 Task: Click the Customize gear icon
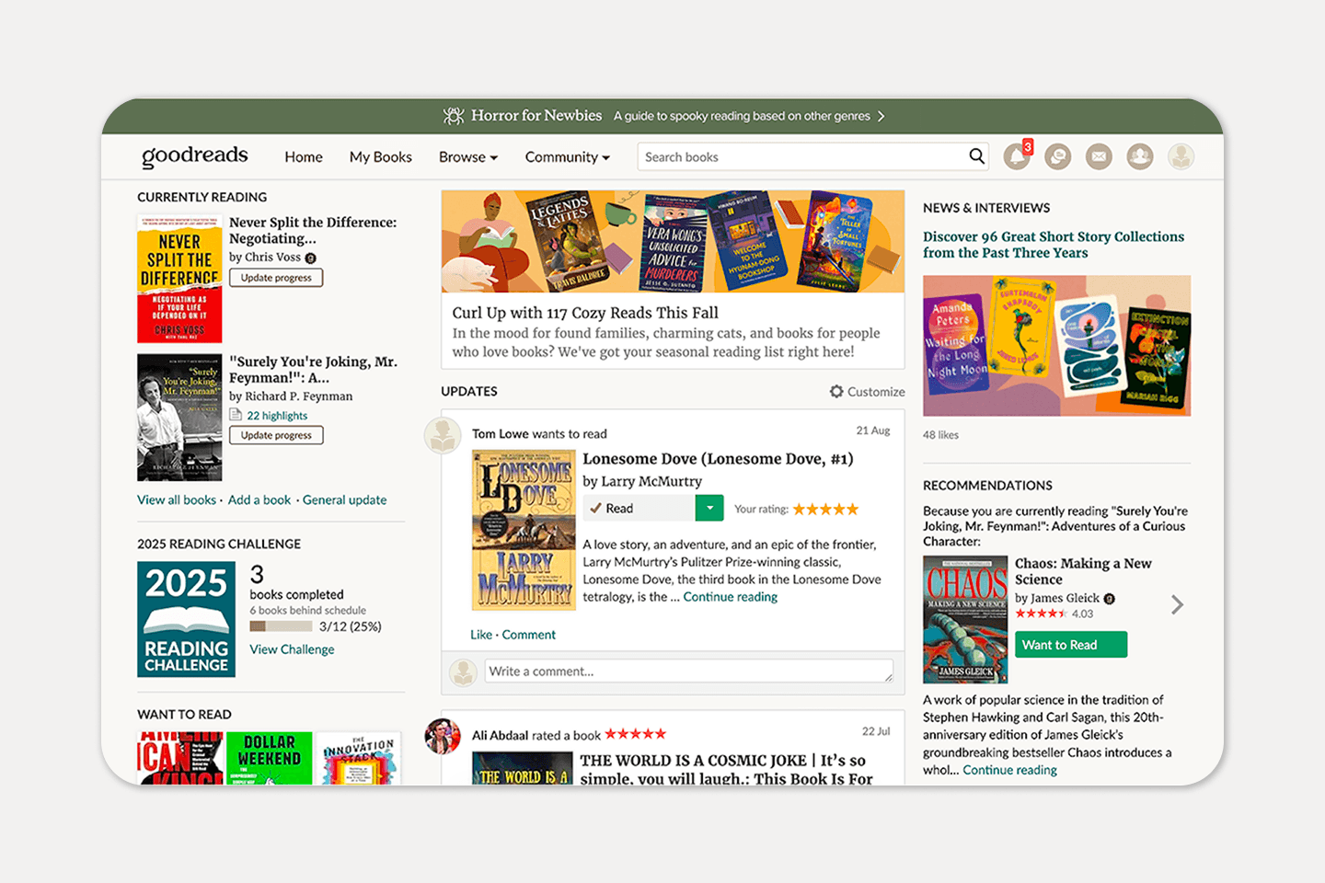tap(836, 391)
